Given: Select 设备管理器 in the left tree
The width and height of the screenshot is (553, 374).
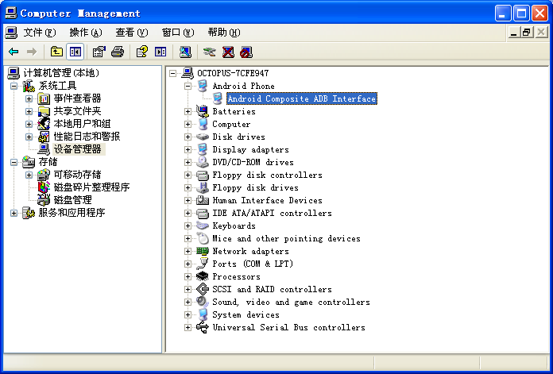Looking at the screenshot, I should 78,149.
